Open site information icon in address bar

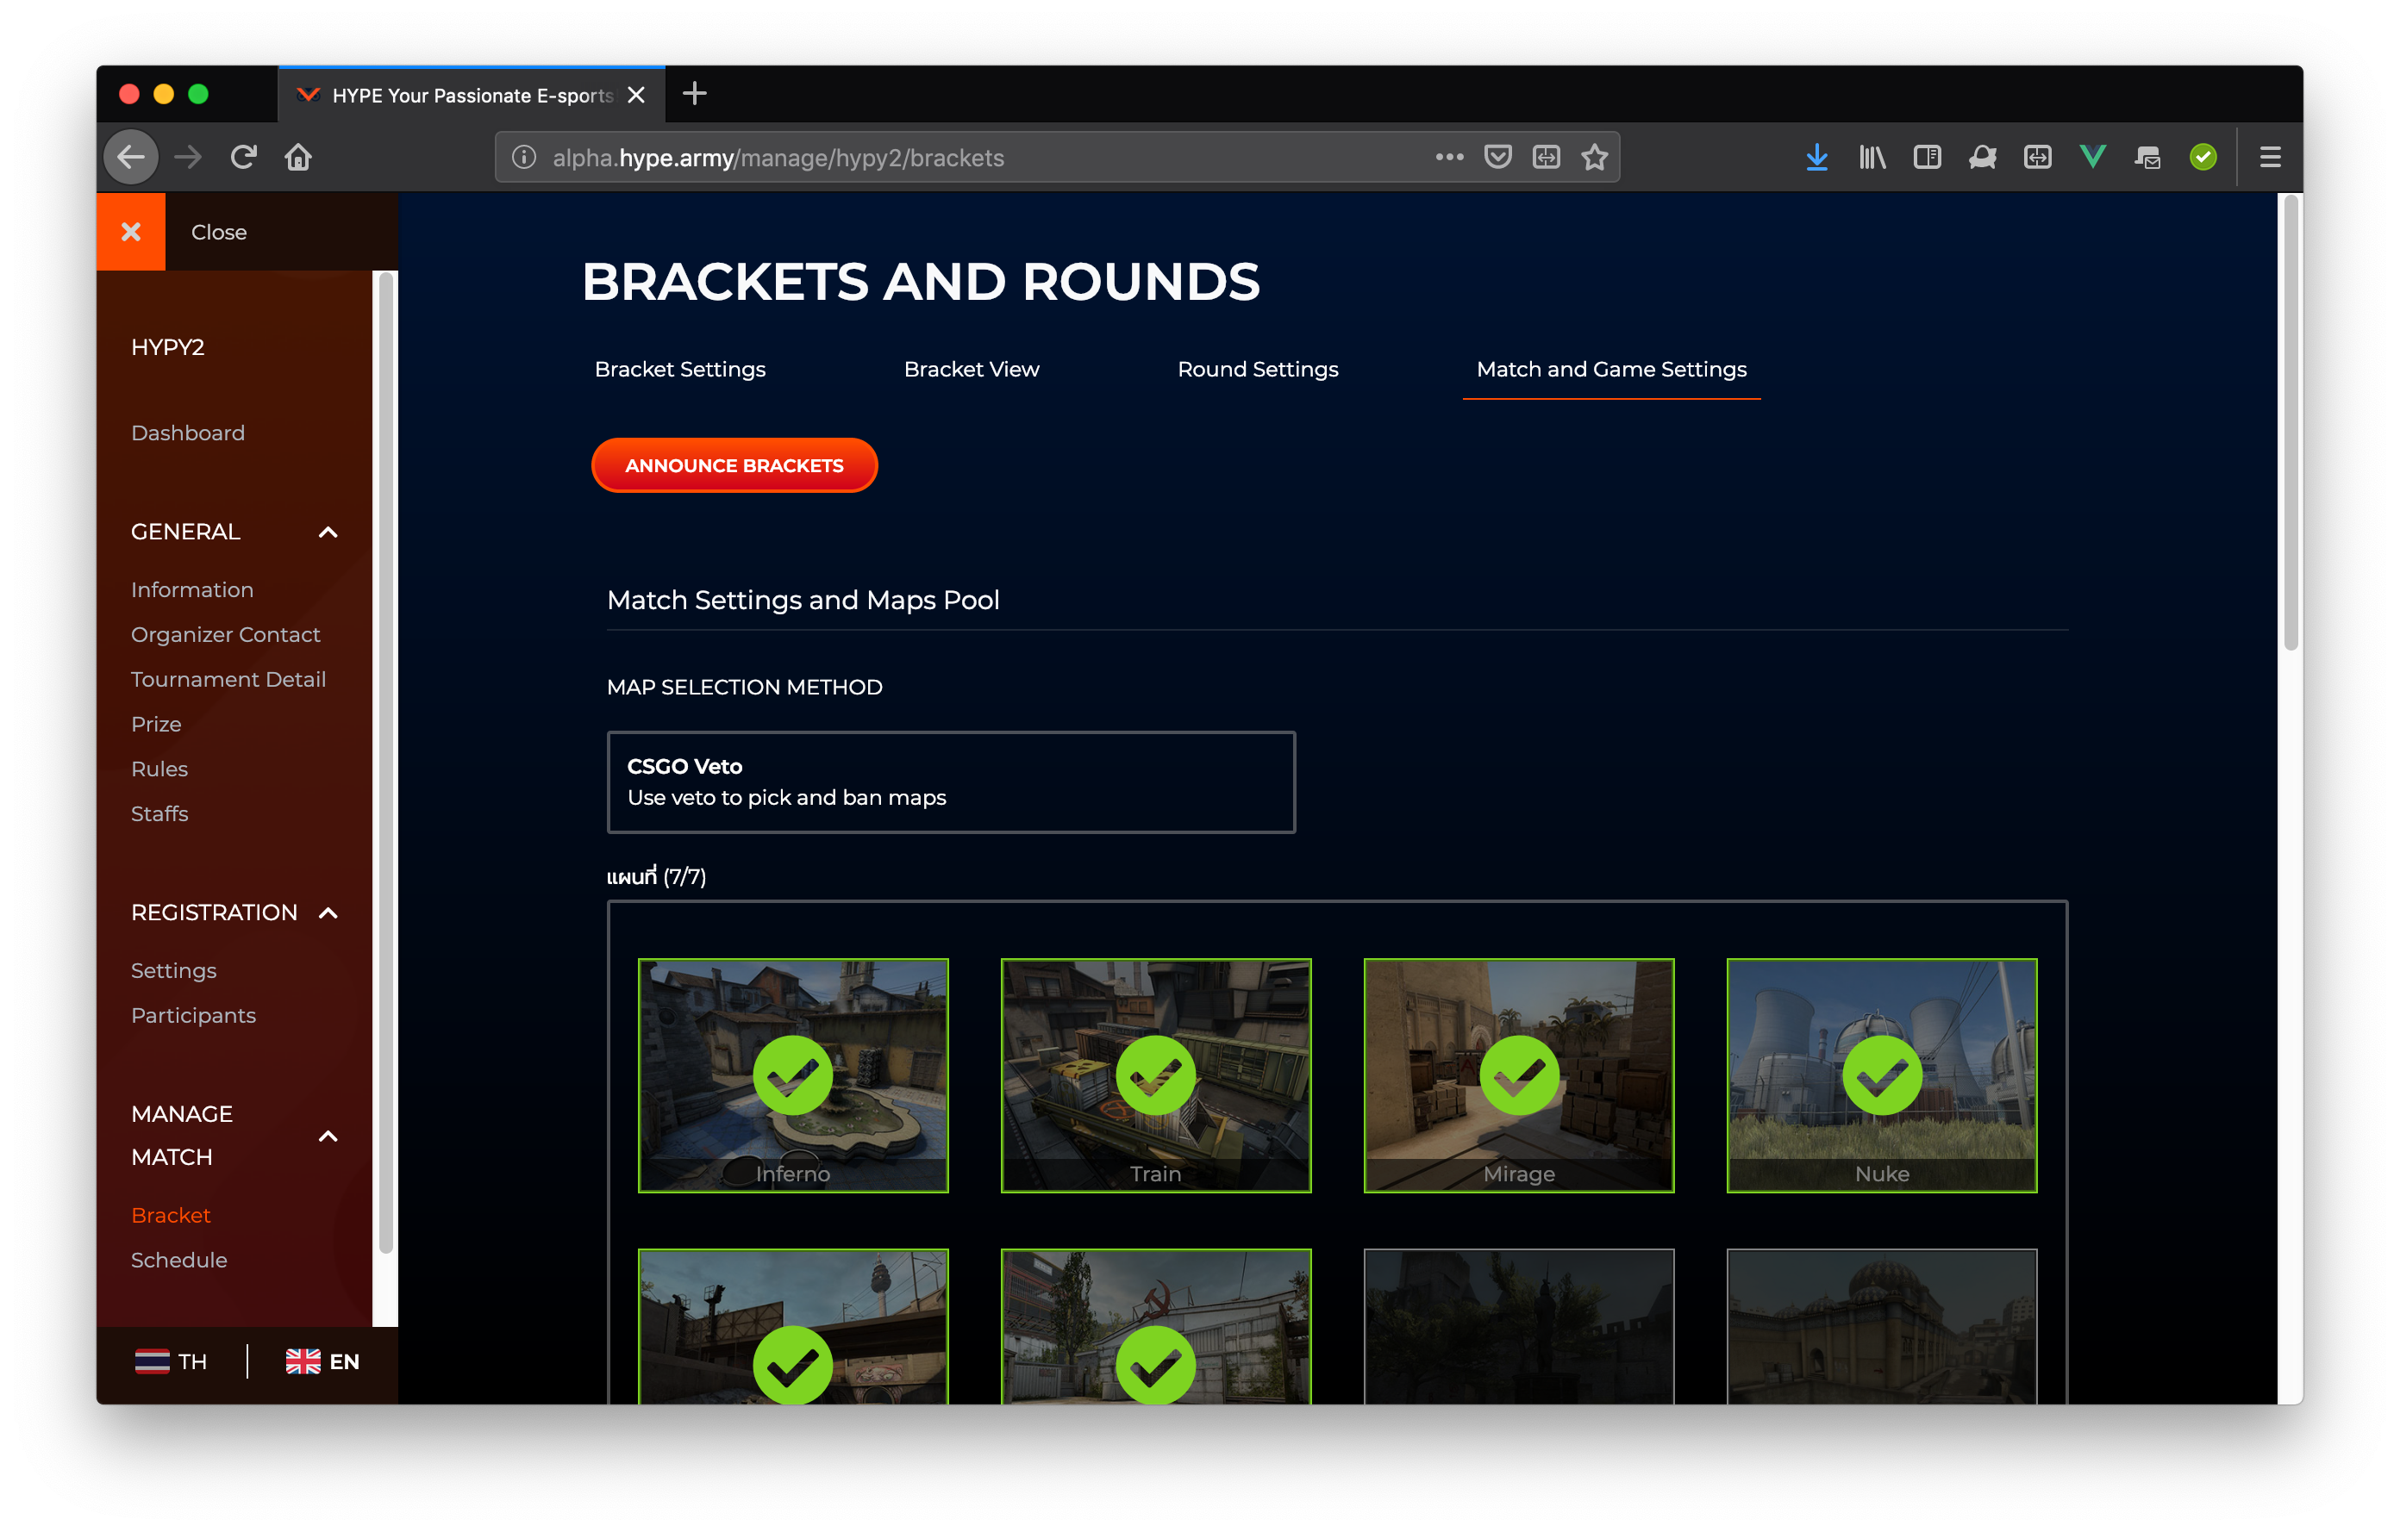(524, 158)
